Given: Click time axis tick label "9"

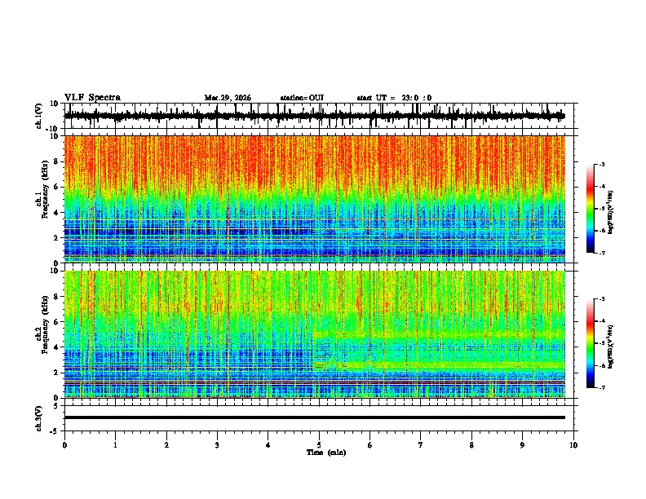Looking at the screenshot, I should (522, 445).
